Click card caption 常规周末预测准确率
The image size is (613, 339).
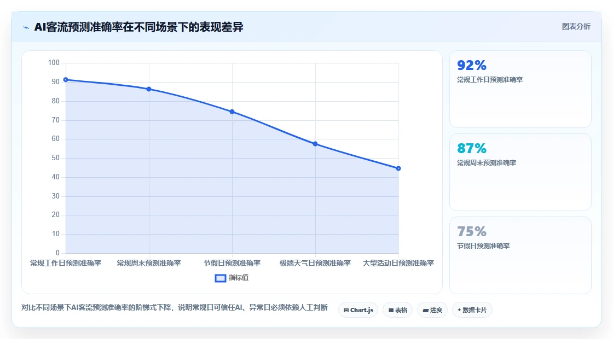pyautogui.click(x=487, y=163)
